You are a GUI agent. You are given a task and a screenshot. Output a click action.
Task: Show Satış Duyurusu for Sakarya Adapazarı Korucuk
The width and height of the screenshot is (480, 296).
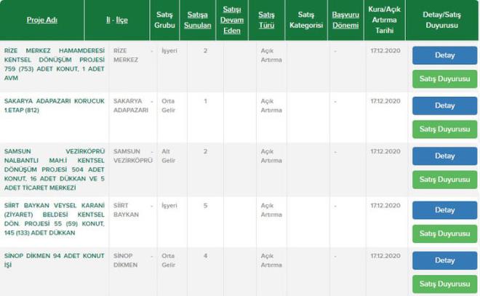click(444, 129)
